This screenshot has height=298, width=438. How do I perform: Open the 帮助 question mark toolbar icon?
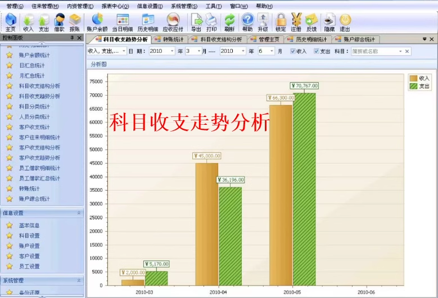click(247, 22)
